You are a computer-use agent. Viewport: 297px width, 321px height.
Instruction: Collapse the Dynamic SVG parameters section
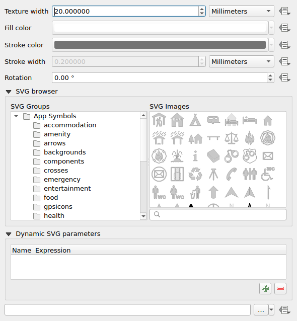pyautogui.click(x=9, y=234)
